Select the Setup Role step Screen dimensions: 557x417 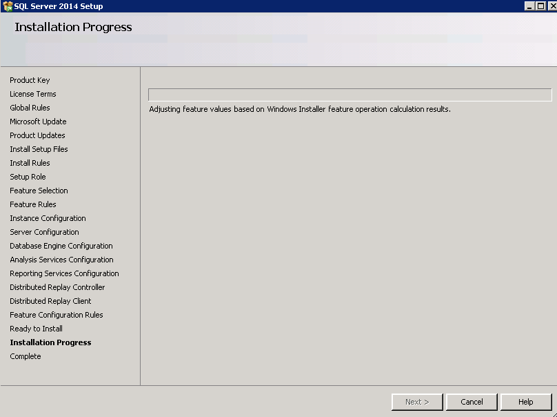tap(28, 177)
